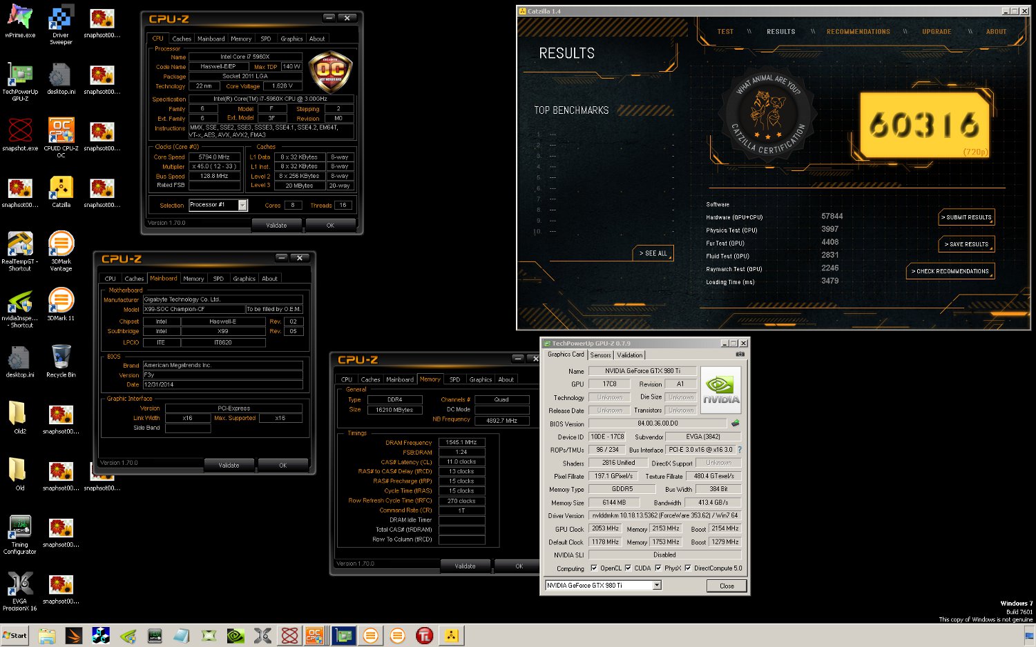Open Windows Explorer from the taskbar
This screenshot has height=647, width=1036.
coord(47,635)
